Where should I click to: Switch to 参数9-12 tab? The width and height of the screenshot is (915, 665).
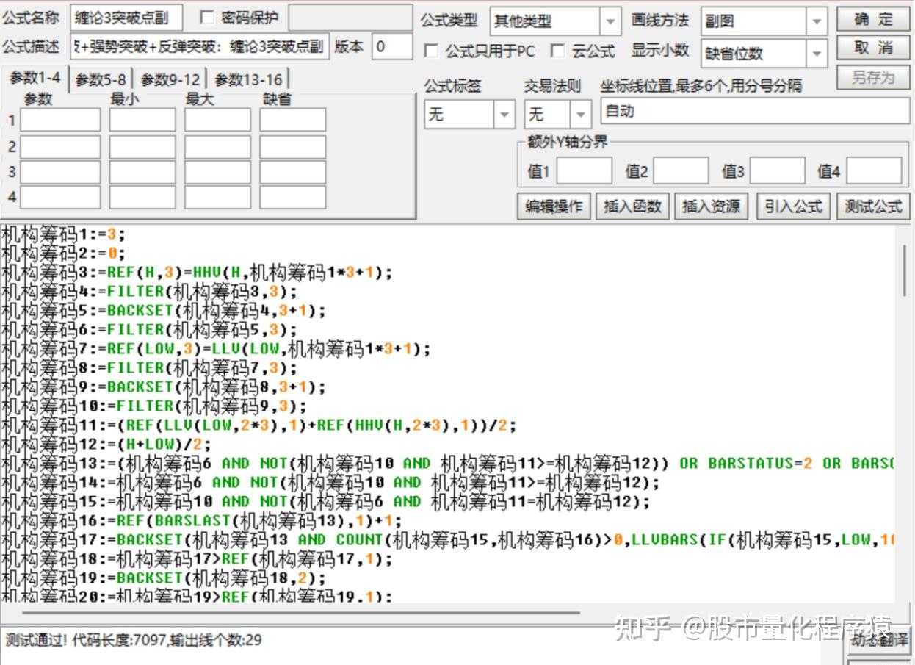[170, 79]
